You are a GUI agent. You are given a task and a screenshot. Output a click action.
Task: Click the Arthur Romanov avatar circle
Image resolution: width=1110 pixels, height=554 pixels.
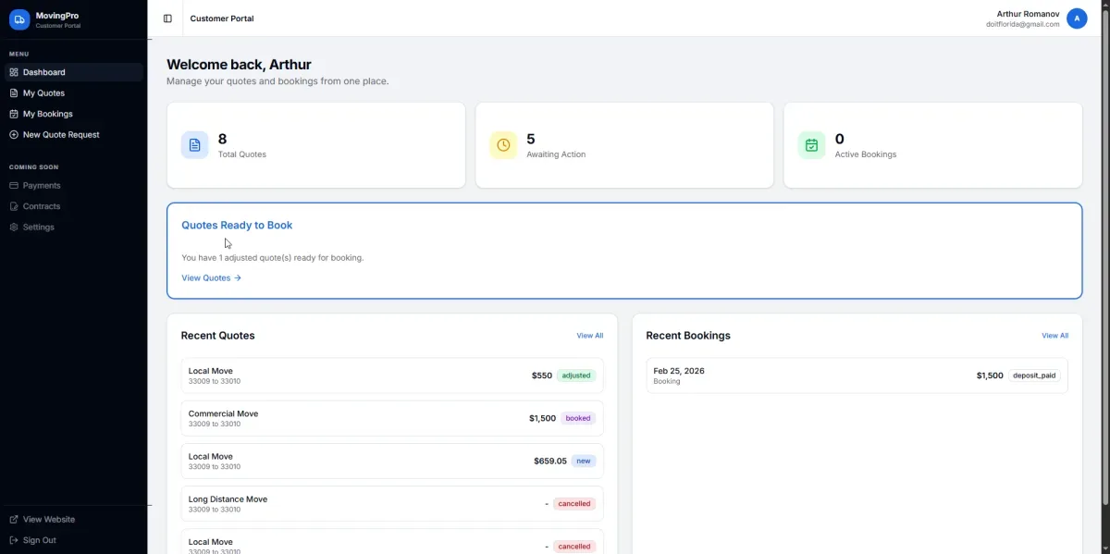click(x=1076, y=18)
